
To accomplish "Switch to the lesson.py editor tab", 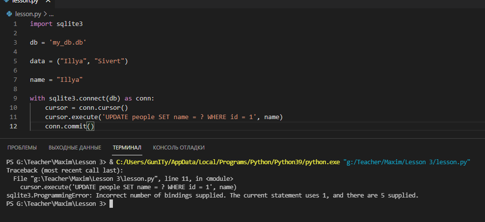I will click(x=25, y=2).
